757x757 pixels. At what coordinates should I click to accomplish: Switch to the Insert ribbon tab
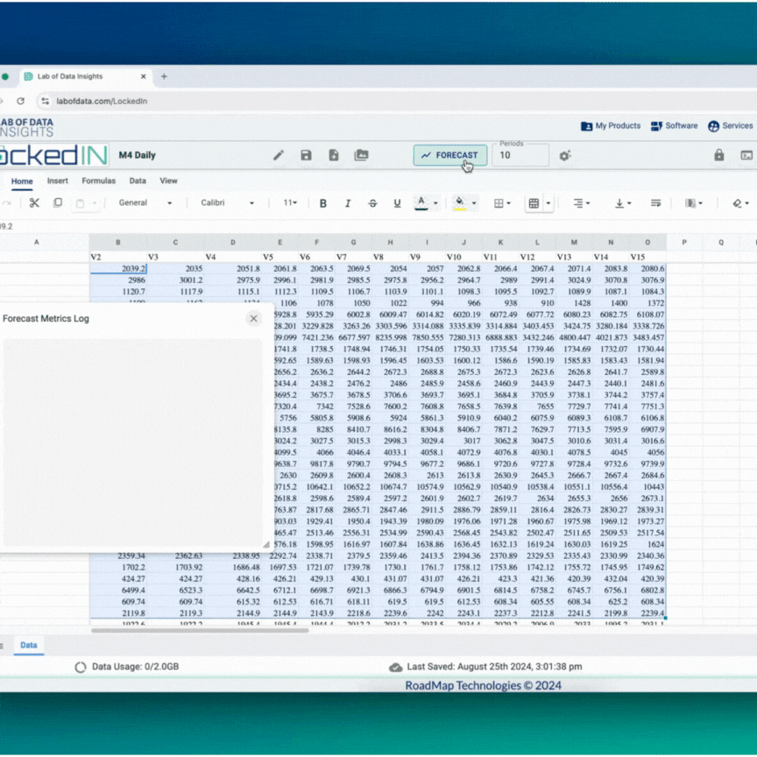58,180
